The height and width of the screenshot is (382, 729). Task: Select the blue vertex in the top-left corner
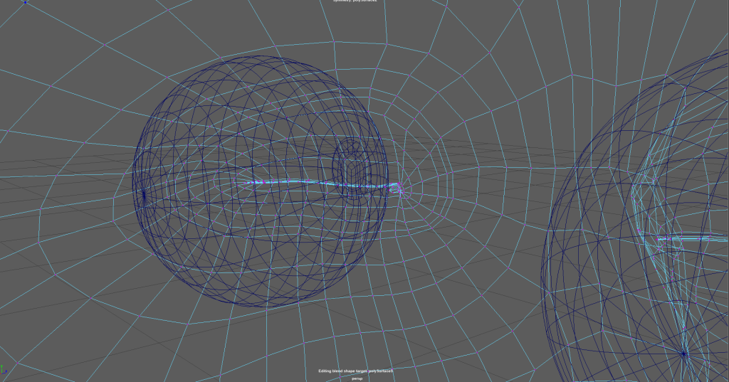(x=25, y=2)
